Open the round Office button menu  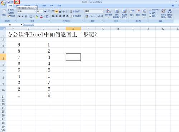(x=3, y=3)
